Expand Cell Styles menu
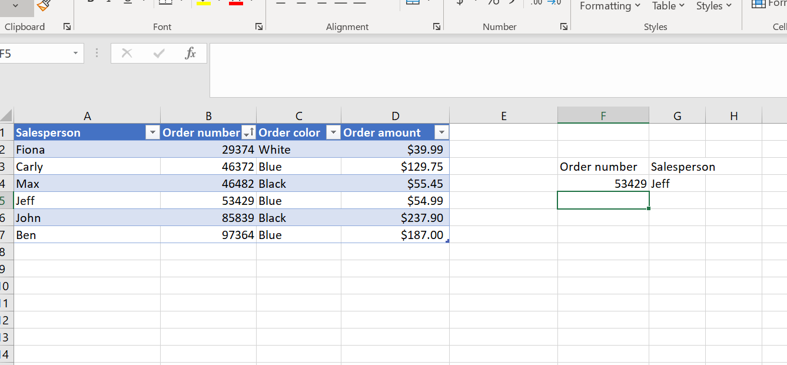 click(x=713, y=6)
